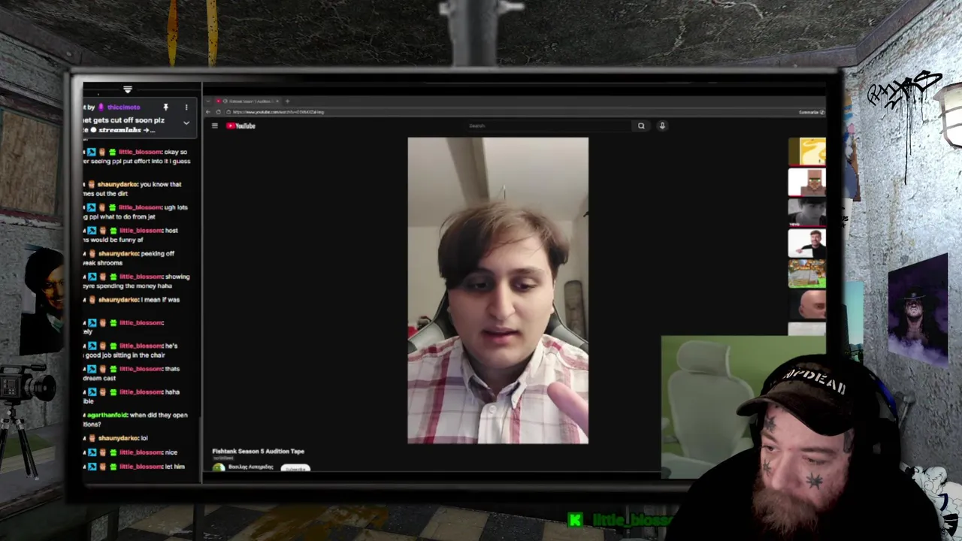Collapse the chat panel top handle

[127, 89]
